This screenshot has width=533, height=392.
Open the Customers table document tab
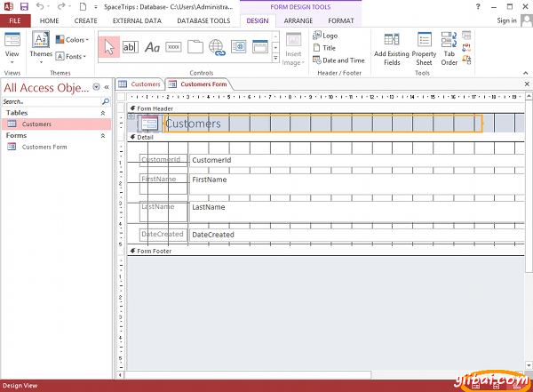click(140, 84)
